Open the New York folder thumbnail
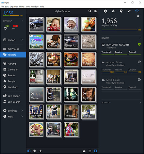 click(x=36, y=112)
